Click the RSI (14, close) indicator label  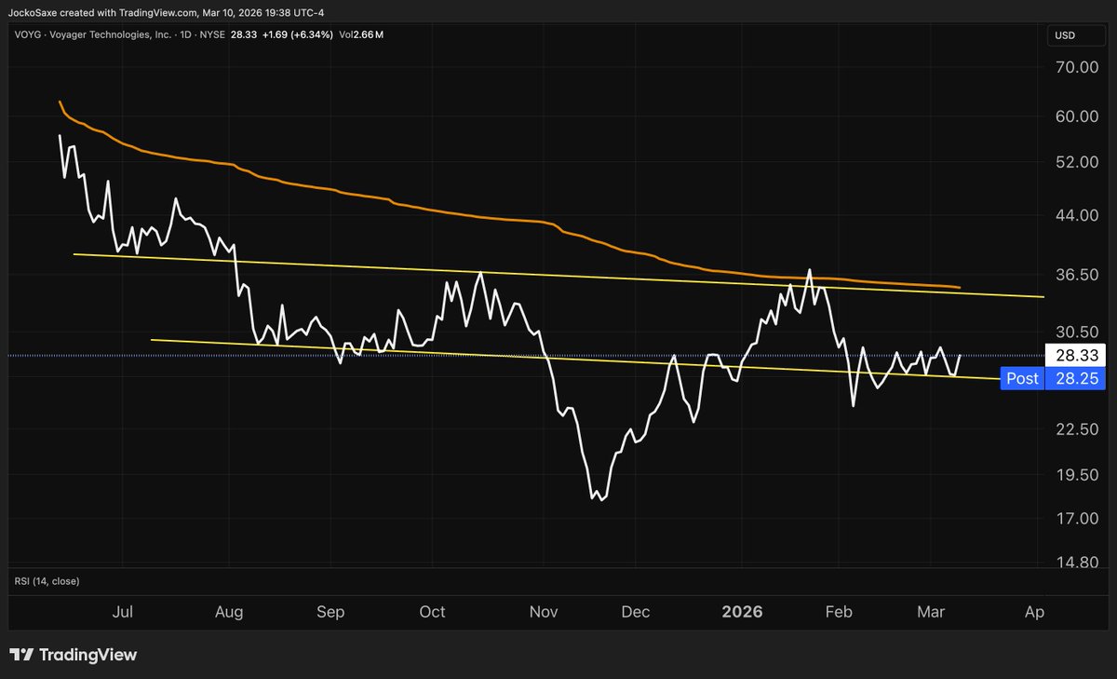pyautogui.click(x=47, y=581)
